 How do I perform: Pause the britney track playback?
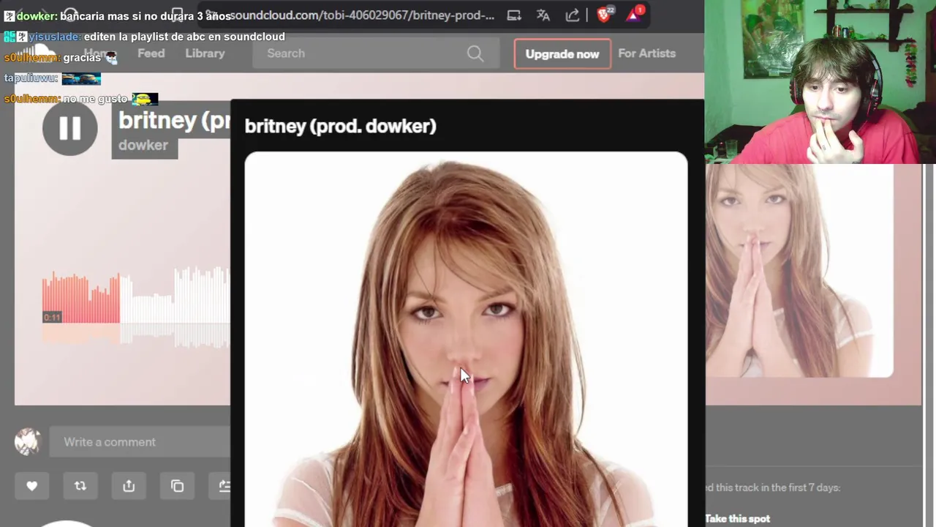tap(69, 128)
